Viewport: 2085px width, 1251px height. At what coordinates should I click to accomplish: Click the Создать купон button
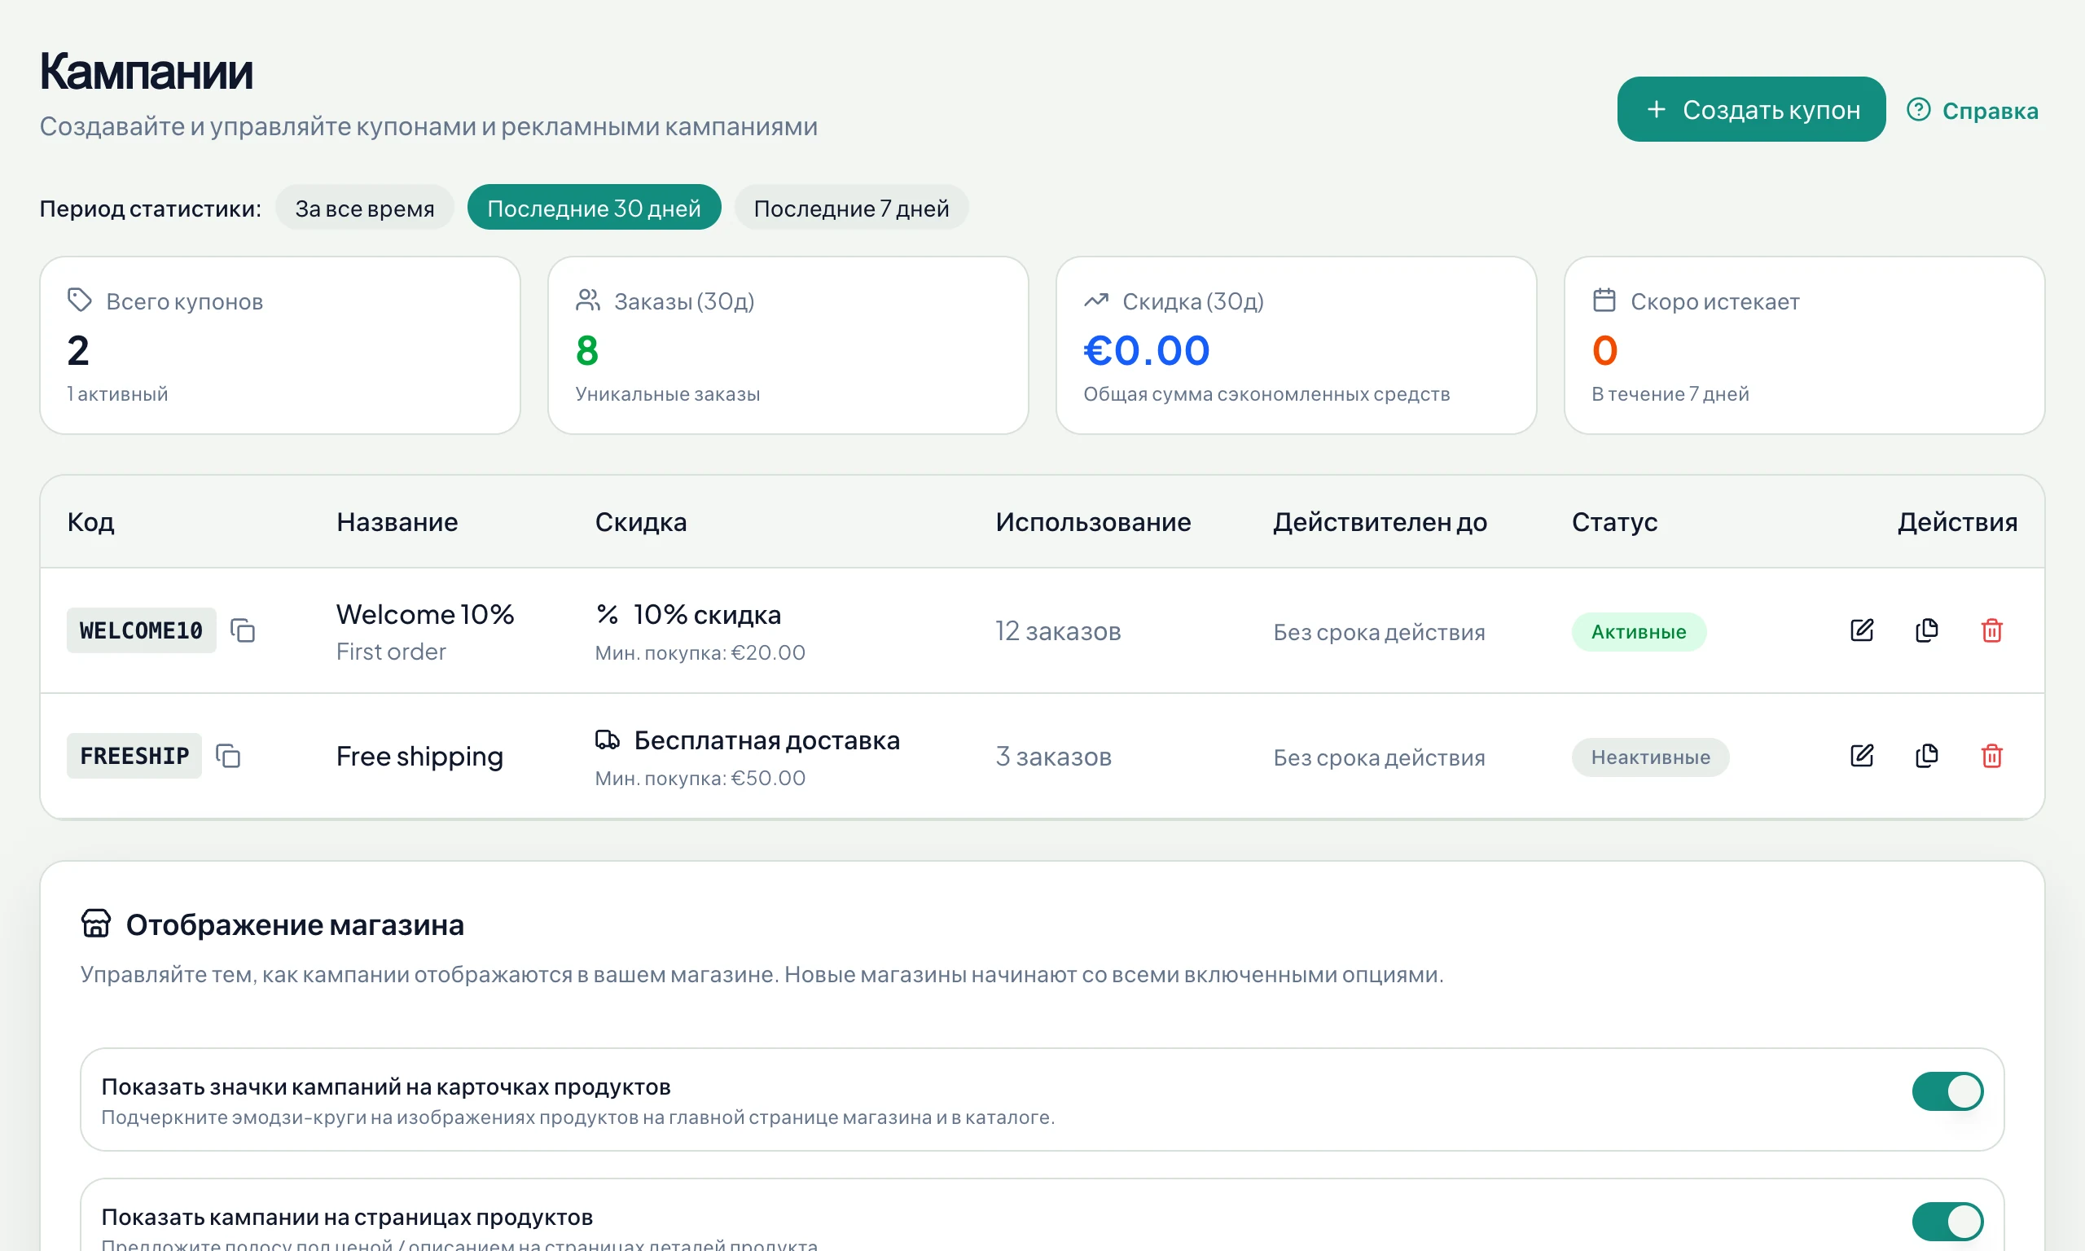(x=1750, y=110)
